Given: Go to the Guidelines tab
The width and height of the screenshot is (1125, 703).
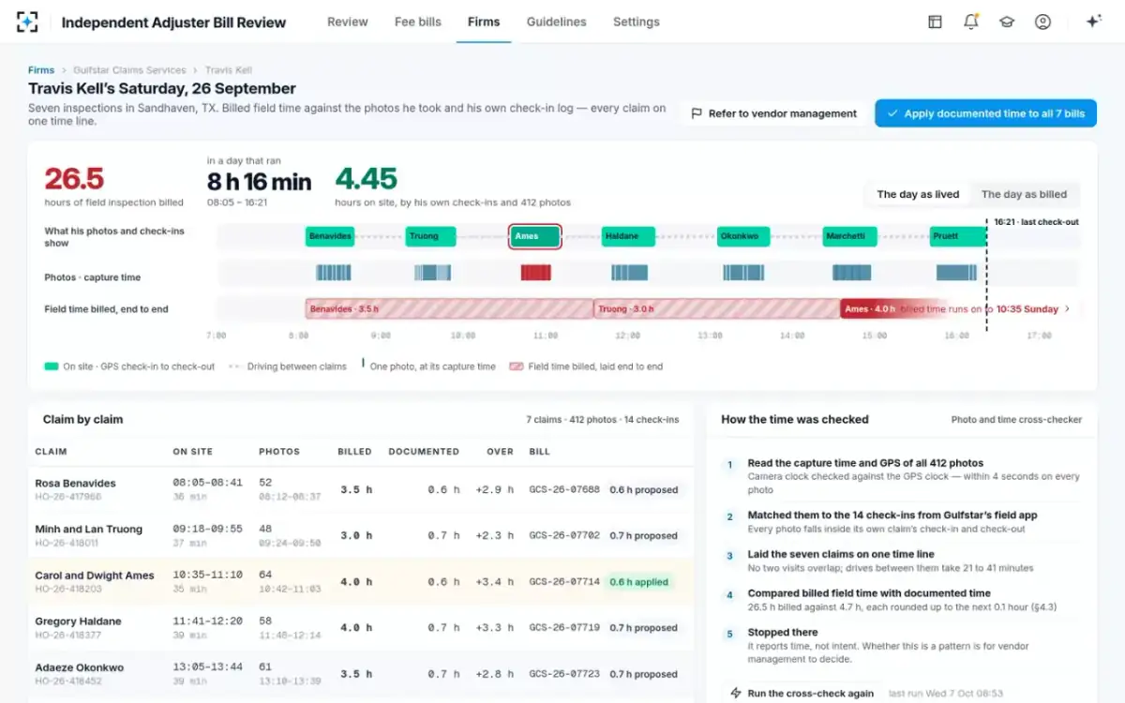Looking at the screenshot, I should [557, 22].
